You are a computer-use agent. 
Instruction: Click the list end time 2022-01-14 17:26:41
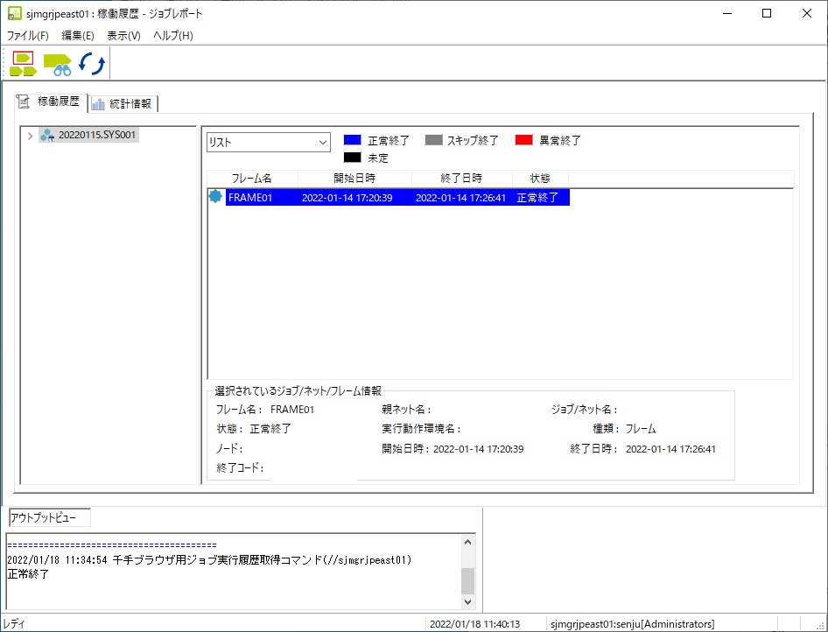click(460, 198)
